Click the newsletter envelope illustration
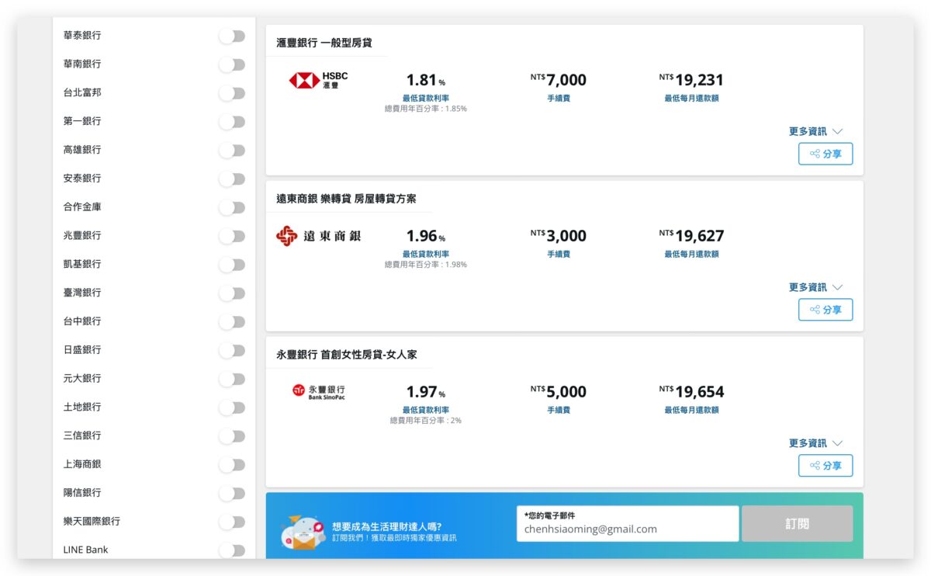Screen dimensions: 931x576 303,532
